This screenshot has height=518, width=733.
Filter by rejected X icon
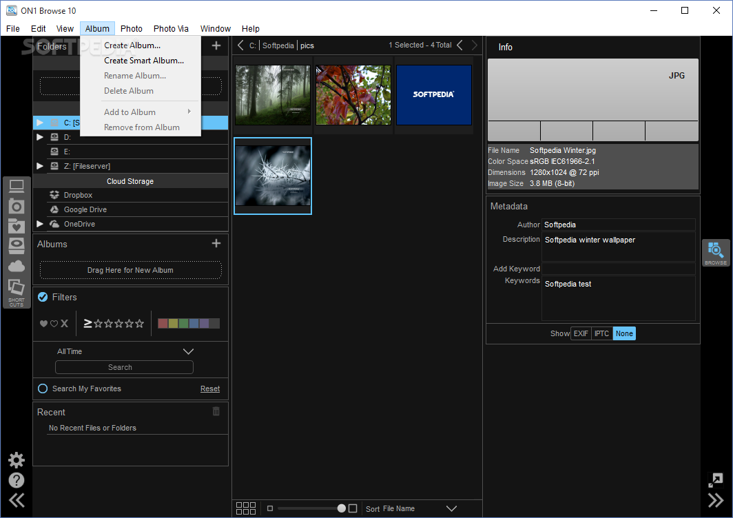[x=65, y=323]
